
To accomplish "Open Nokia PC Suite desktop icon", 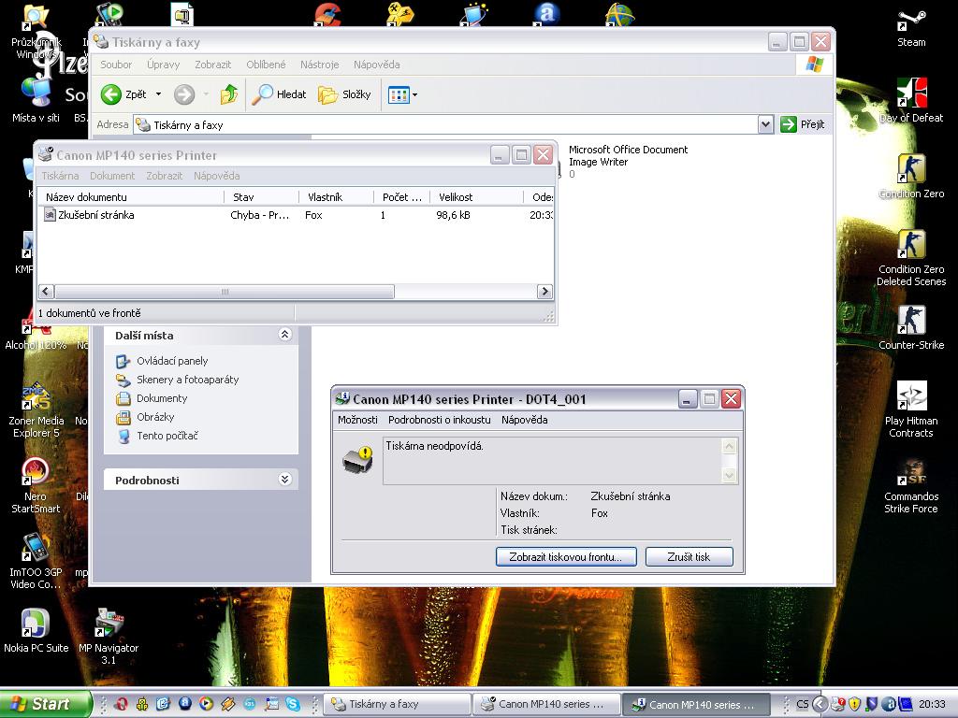I will tap(36, 631).
